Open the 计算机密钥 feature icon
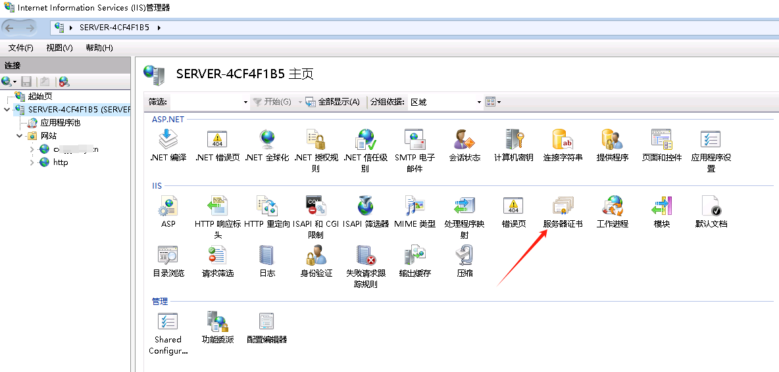 [514, 139]
